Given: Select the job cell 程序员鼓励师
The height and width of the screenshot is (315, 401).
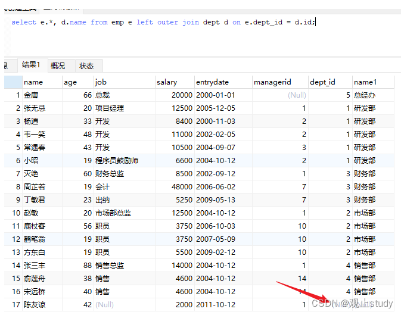Looking at the screenshot, I should [125, 161].
